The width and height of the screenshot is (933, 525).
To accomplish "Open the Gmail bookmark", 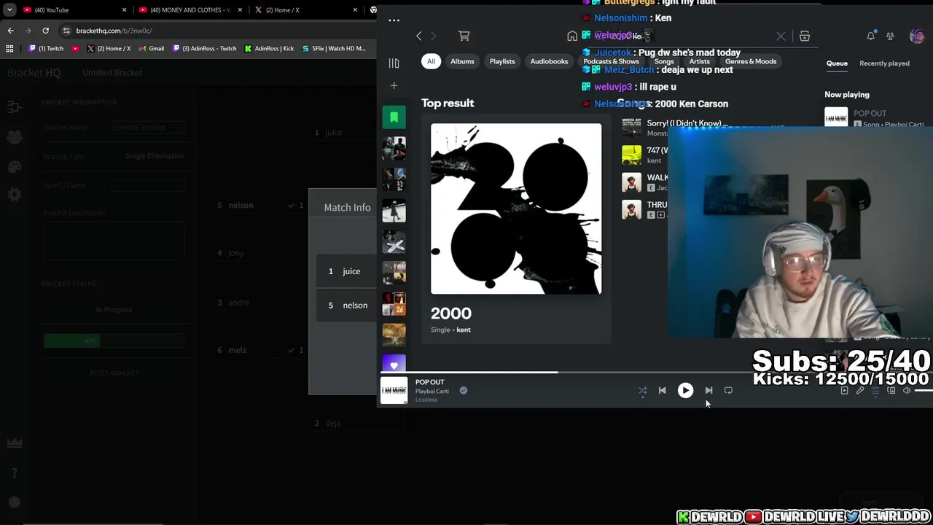I will click(151, 49).
